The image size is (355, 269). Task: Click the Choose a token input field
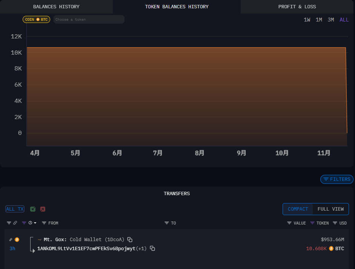click(x=89, y=20)
